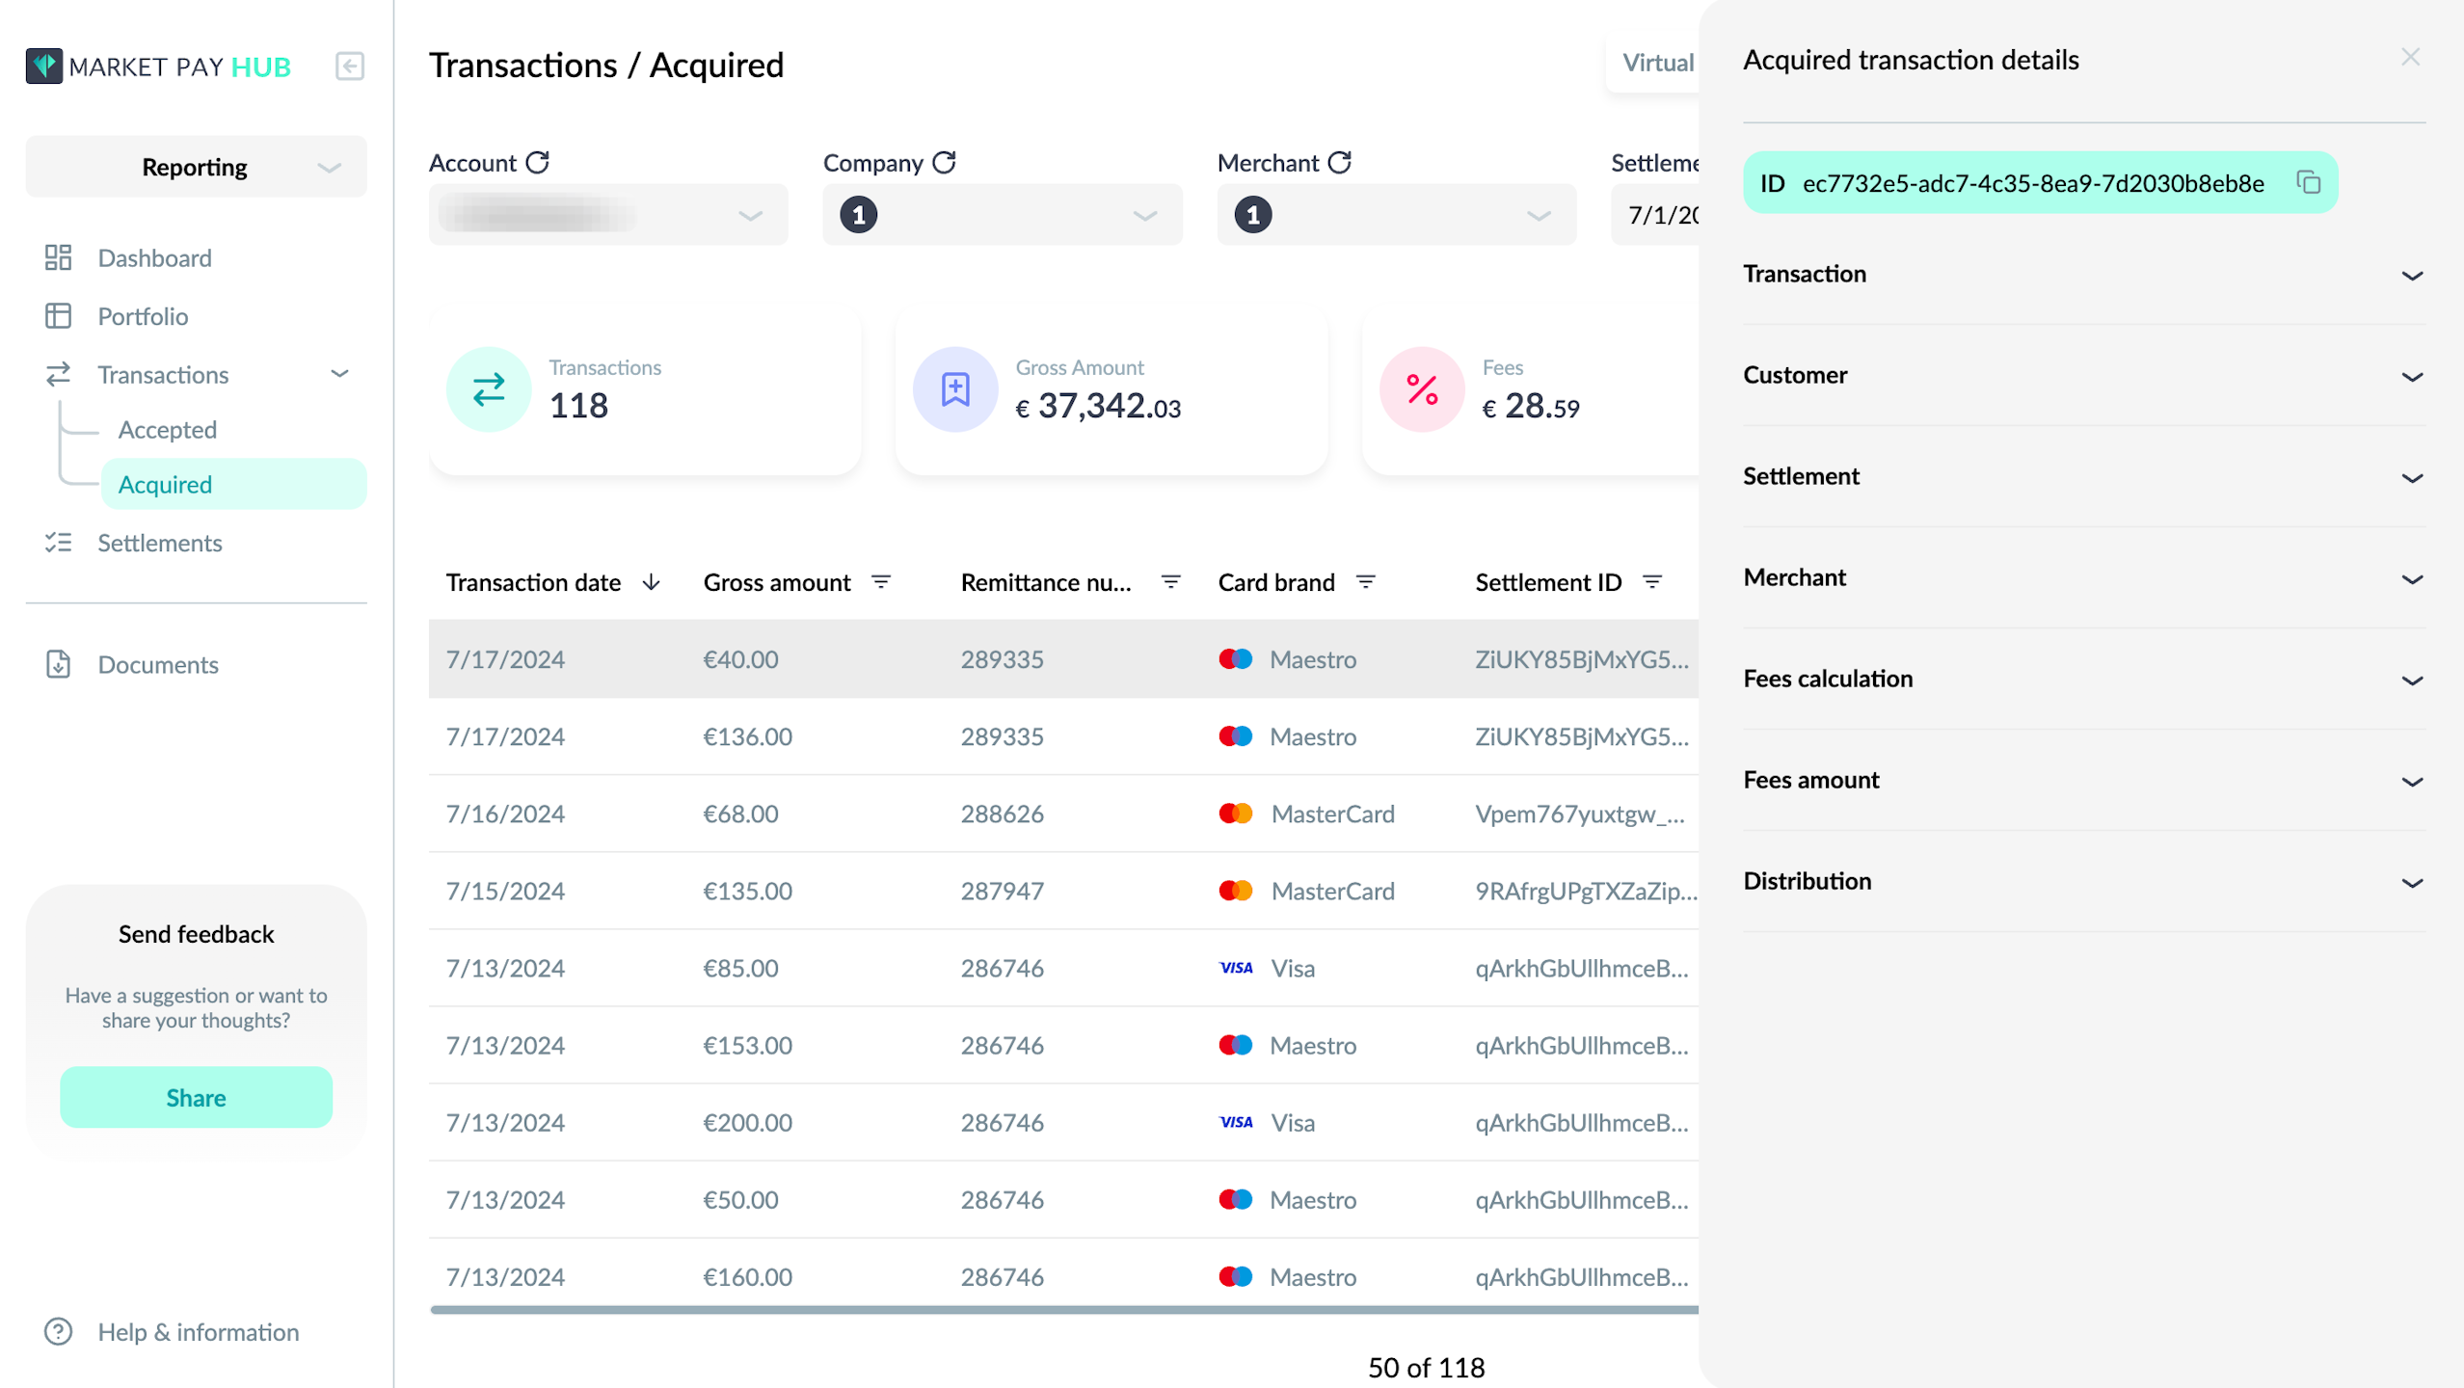Click the Transactions count icon
Viewport: 2464px width, 1388px height.
pyautogui.click(x=489, y=388)
